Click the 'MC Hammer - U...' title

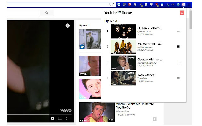(150, 44)
